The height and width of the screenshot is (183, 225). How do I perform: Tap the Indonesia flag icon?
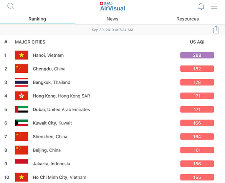[22, 161]
